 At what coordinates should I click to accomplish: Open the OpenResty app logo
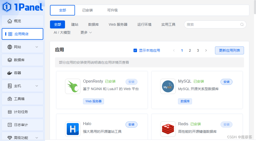[x=73, y=86]
